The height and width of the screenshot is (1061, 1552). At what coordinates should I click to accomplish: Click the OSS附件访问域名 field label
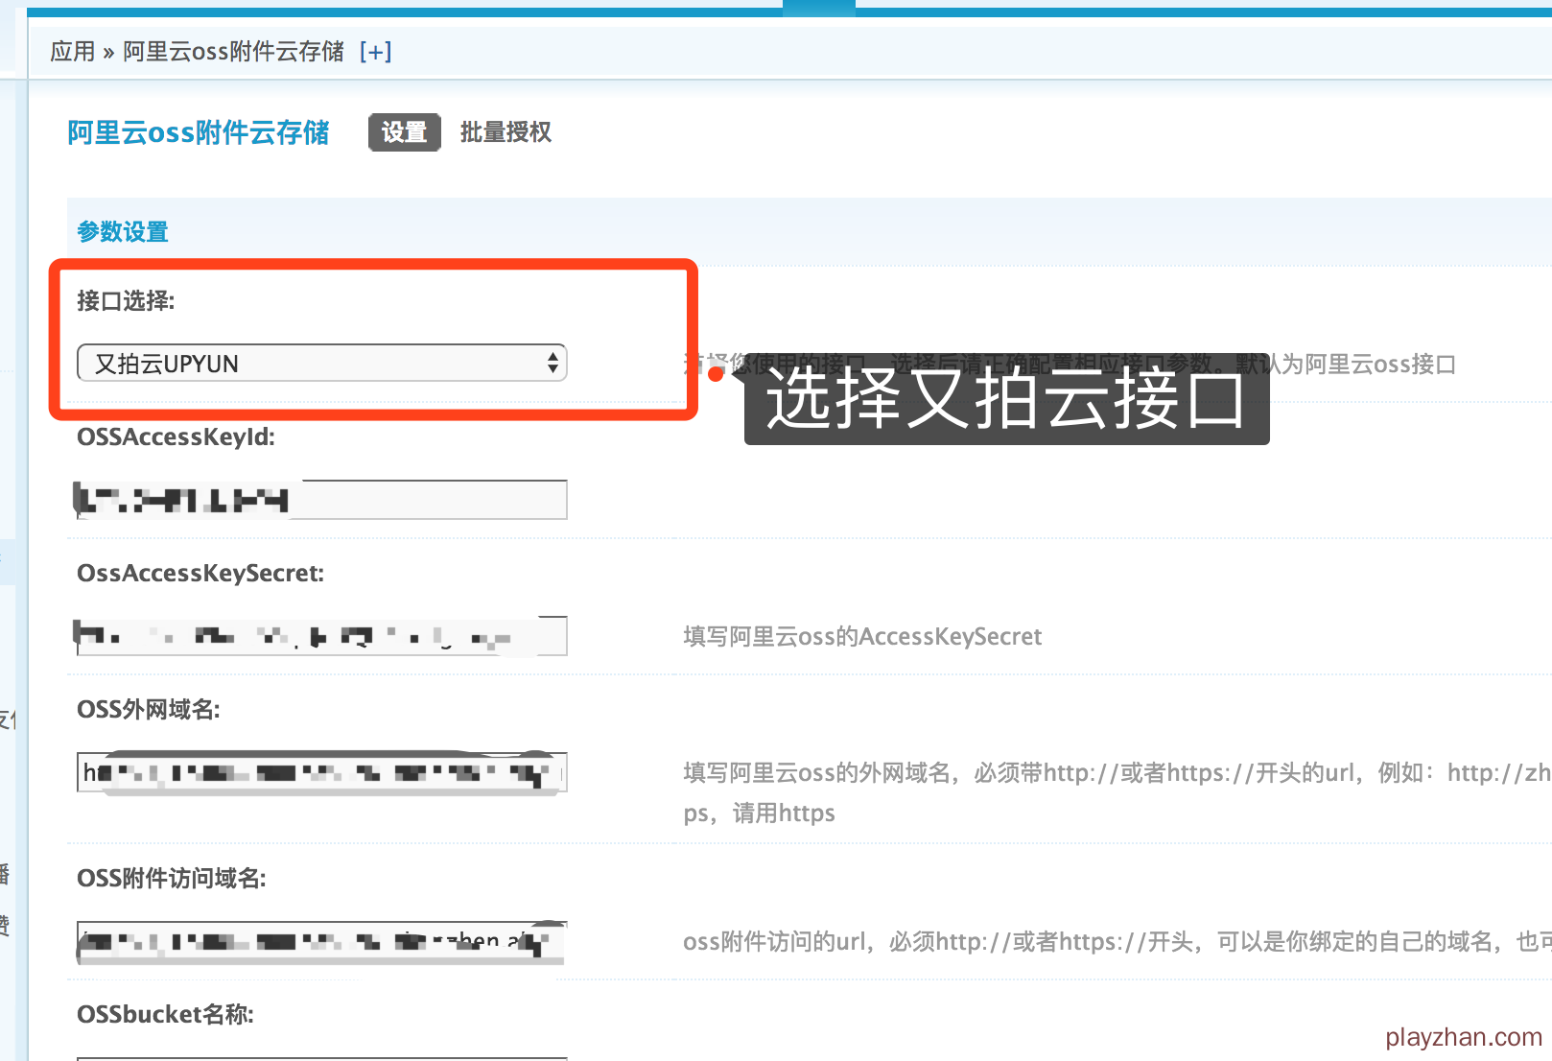click(x=172, y=879)
